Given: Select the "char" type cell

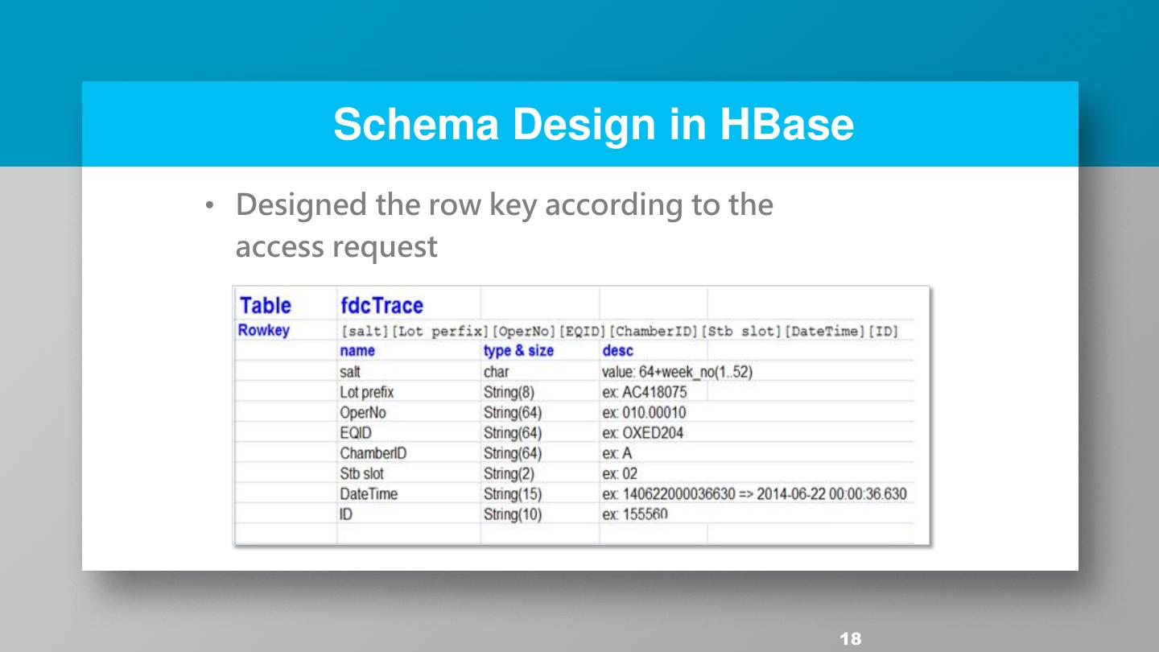Looking at the screenshot, I should click(496, 372).
